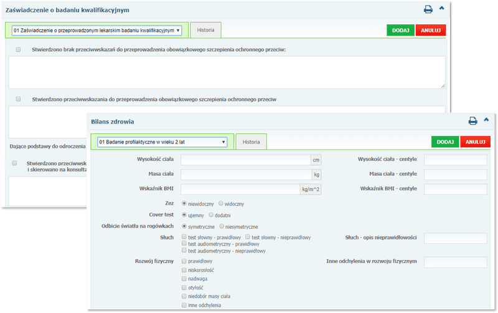Image resolution: width=498 pixels, height=313 pixels.
Task: Collapse the Bilans zdrowia panel with arrow
Action: [486, 120]
